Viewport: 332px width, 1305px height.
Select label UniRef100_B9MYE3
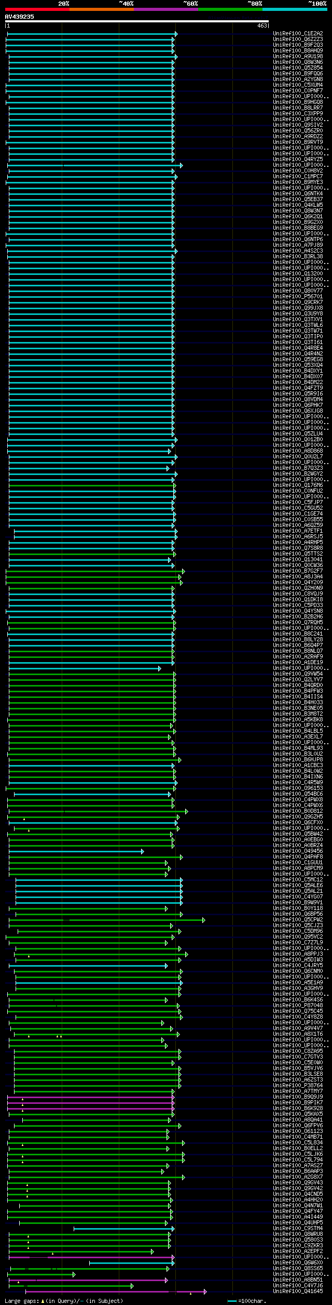point(298,182)
